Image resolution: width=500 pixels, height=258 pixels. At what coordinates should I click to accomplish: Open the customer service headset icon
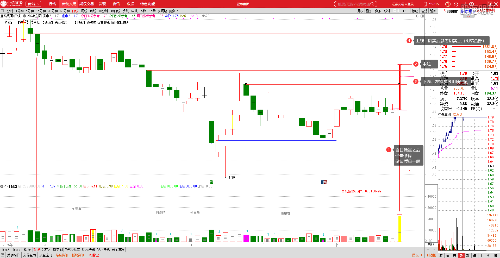pos(456,4)
